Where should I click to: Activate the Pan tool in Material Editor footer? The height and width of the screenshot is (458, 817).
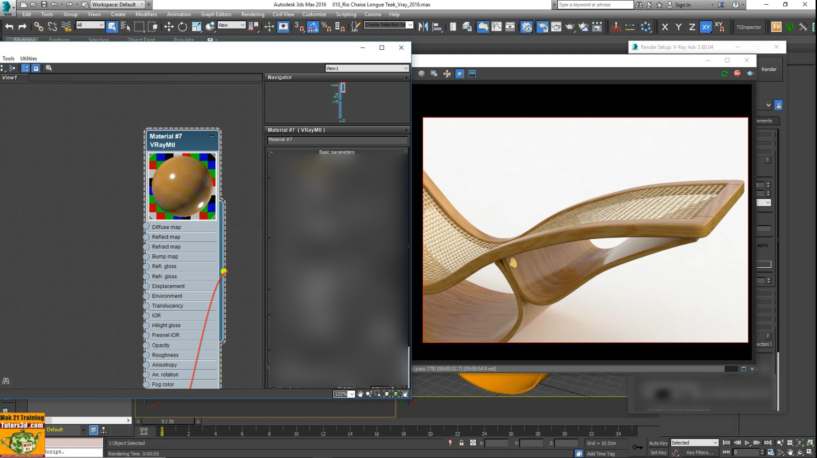360,394
